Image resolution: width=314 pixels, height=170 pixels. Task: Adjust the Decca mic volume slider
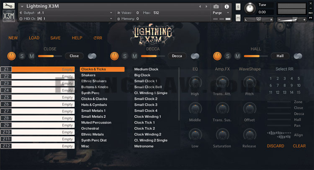click(x=153, y=56)
